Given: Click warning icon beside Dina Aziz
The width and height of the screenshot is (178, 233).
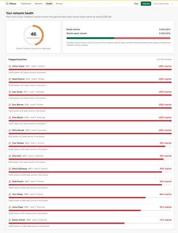Looking at the screenshot, I should (10, 156).
